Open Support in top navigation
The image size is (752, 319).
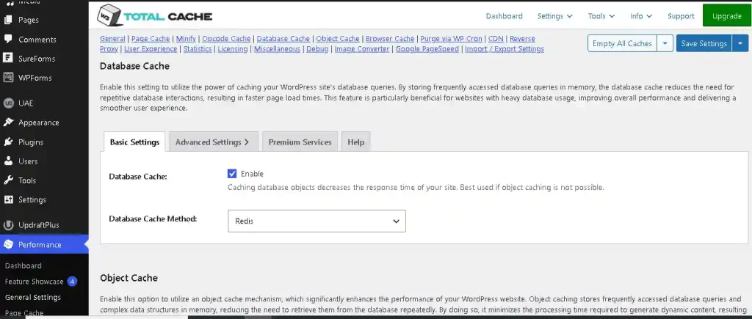click(x=681, y=16)
